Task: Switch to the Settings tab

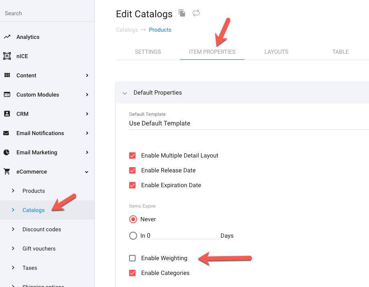Action: 148,52
